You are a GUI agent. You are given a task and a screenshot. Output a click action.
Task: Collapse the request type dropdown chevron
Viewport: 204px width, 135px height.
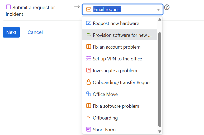158,9
